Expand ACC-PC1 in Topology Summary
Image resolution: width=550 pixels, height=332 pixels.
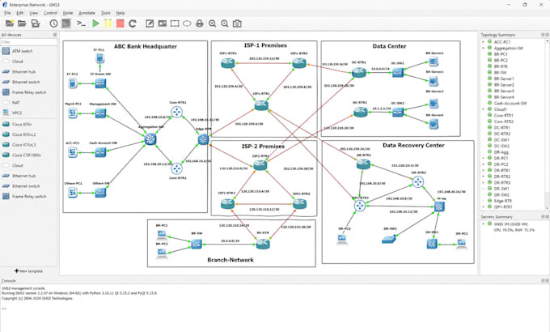coord(484,42)
